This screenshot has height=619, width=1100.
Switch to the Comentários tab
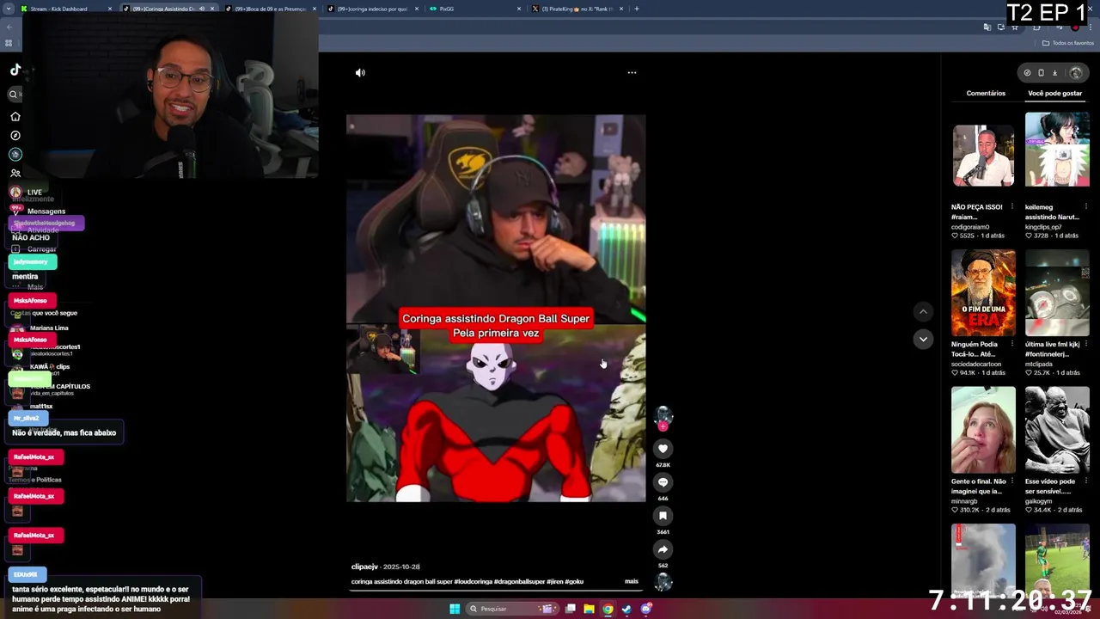[x=986, y=93]
